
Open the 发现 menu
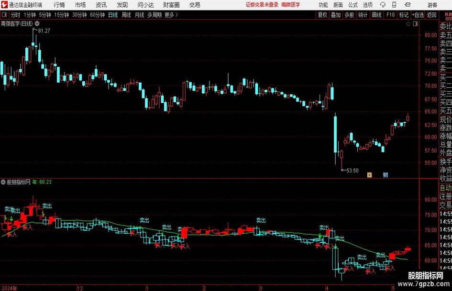point(122,5)
